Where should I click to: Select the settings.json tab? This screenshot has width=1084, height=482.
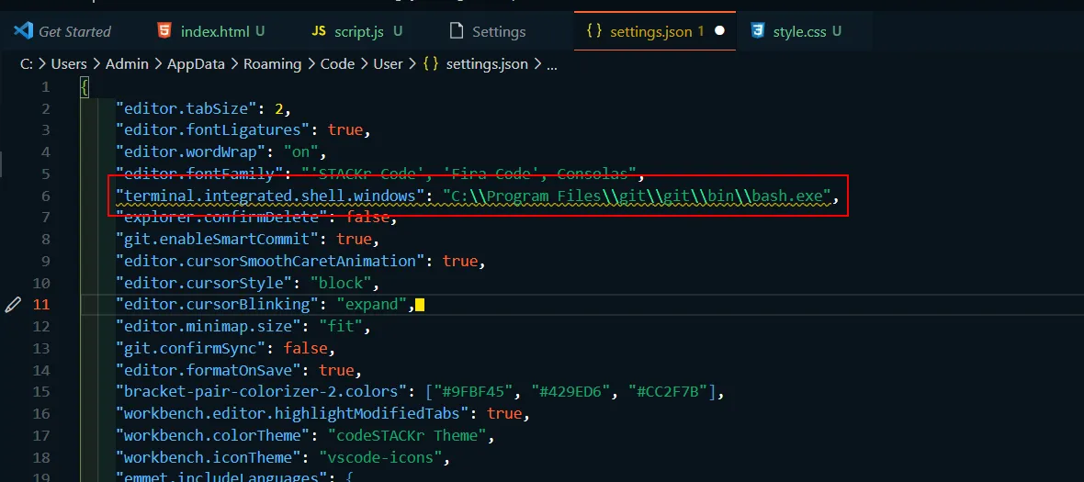click(x=655, y=31)
